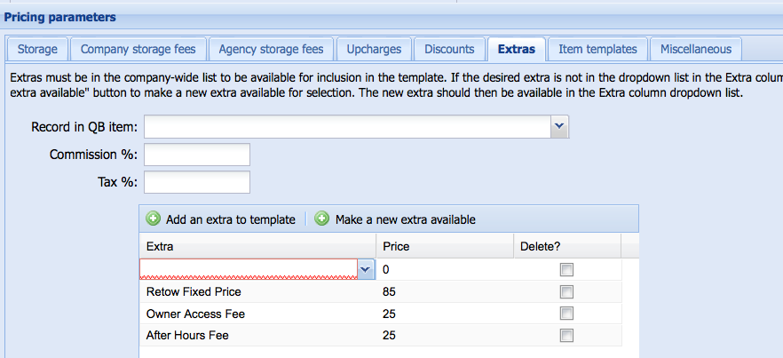This screenshot has height=358, width=783.
Task: Click the Commission % input field
Action: click(197, 155)
